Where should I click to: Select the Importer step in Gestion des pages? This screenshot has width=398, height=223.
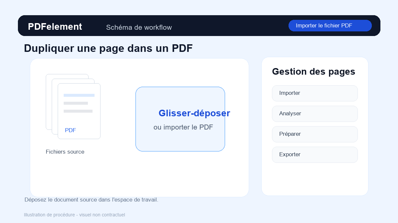pyautogui.click(x=315, y=93)
